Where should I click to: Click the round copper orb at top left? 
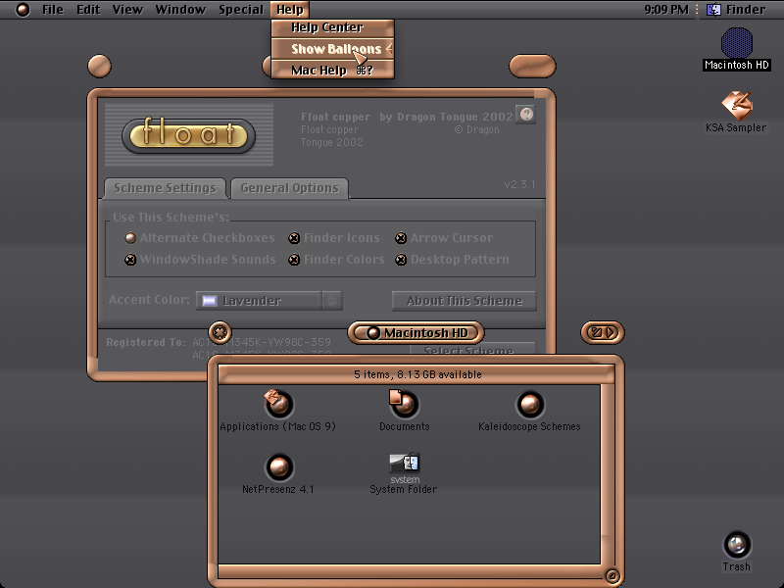(99, 66)
